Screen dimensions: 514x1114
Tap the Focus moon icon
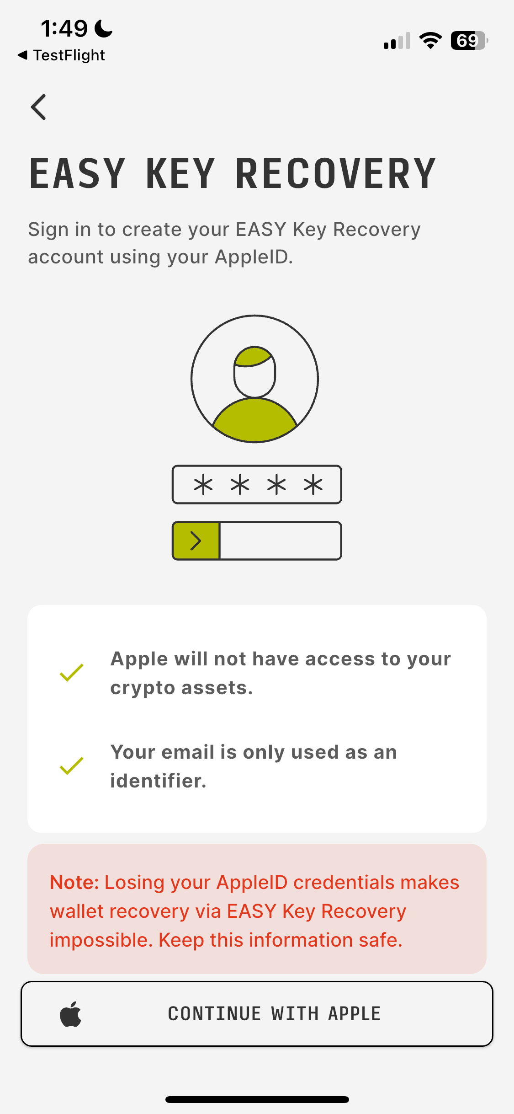click(104, 29)
